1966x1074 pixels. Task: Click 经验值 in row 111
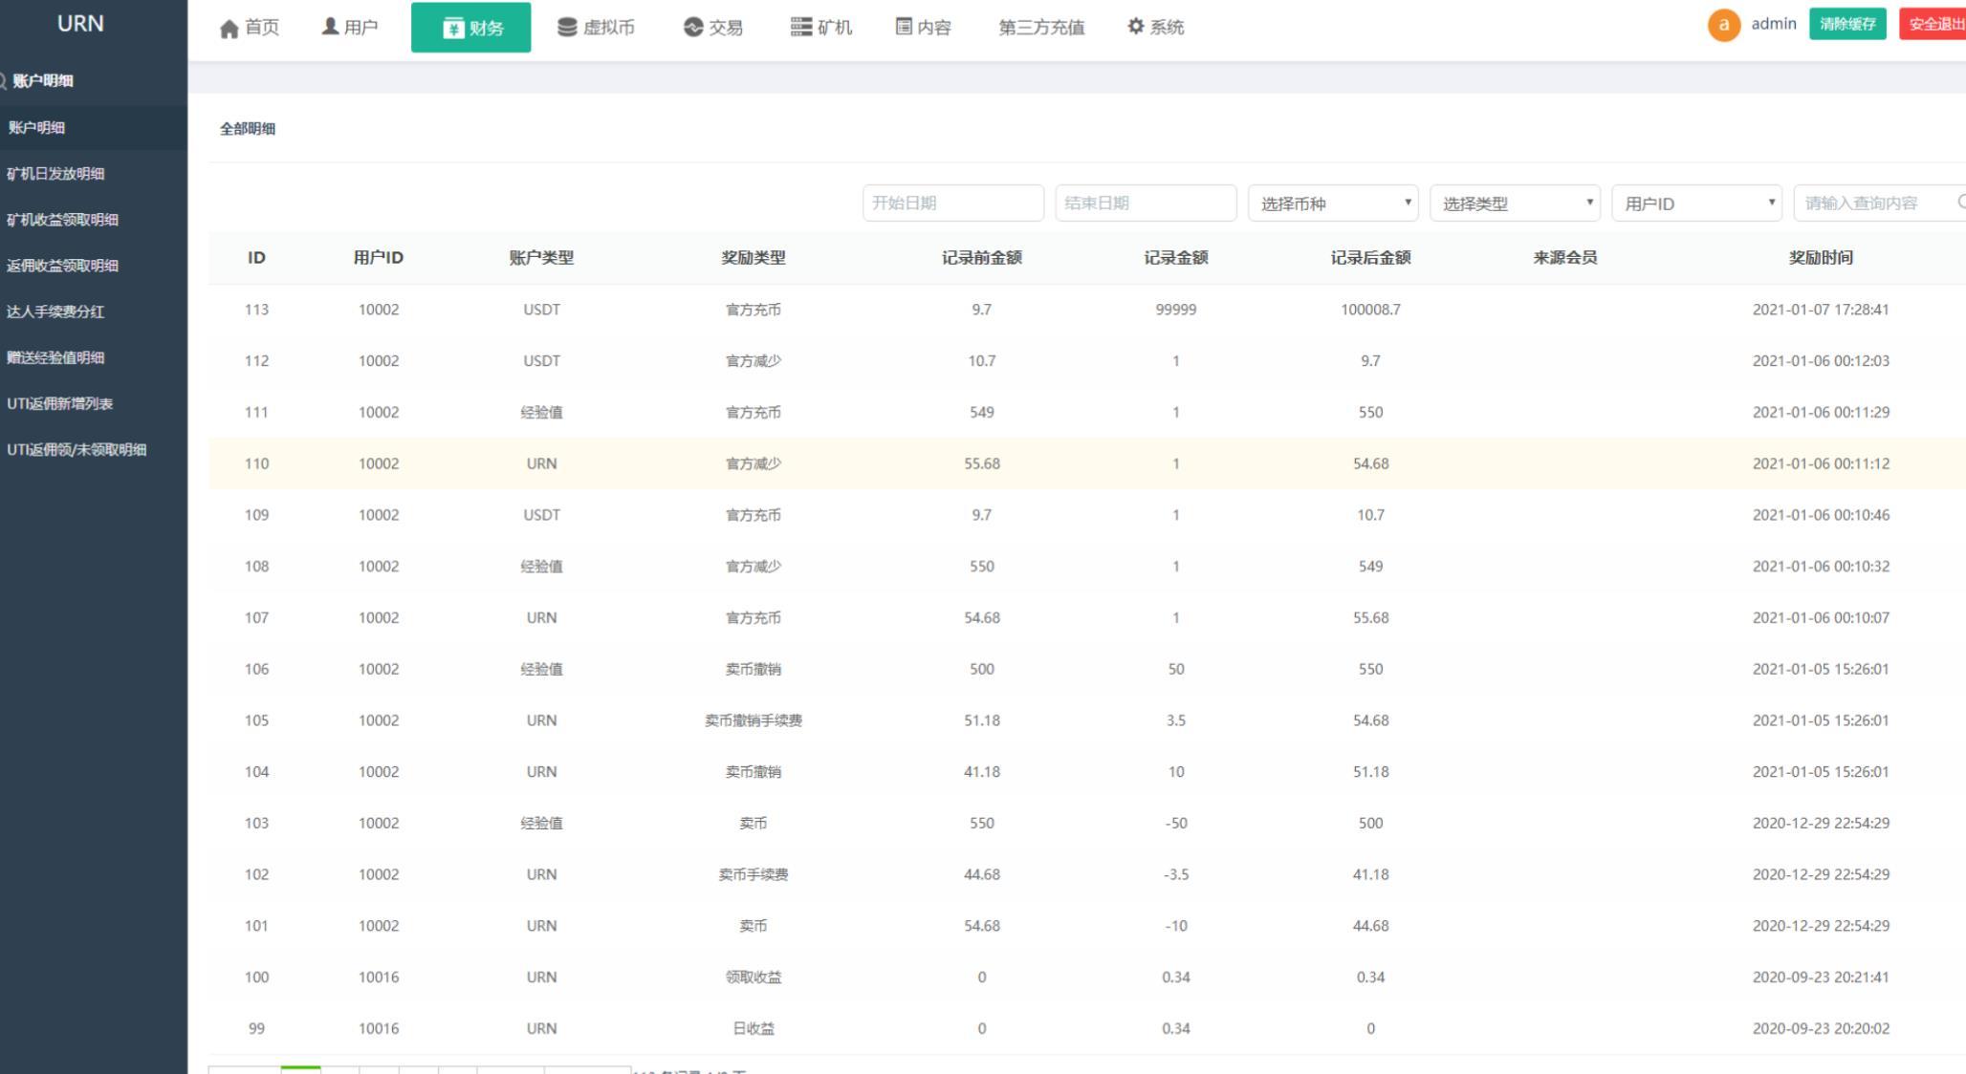[x=541, y=412]
